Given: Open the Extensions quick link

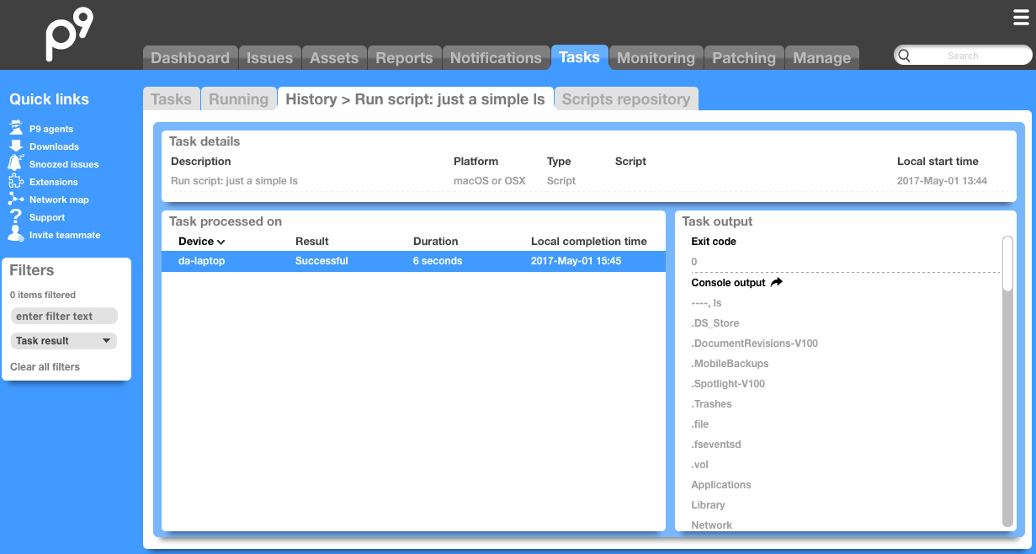Looking at the screenshot, I should tap(54, 182).
